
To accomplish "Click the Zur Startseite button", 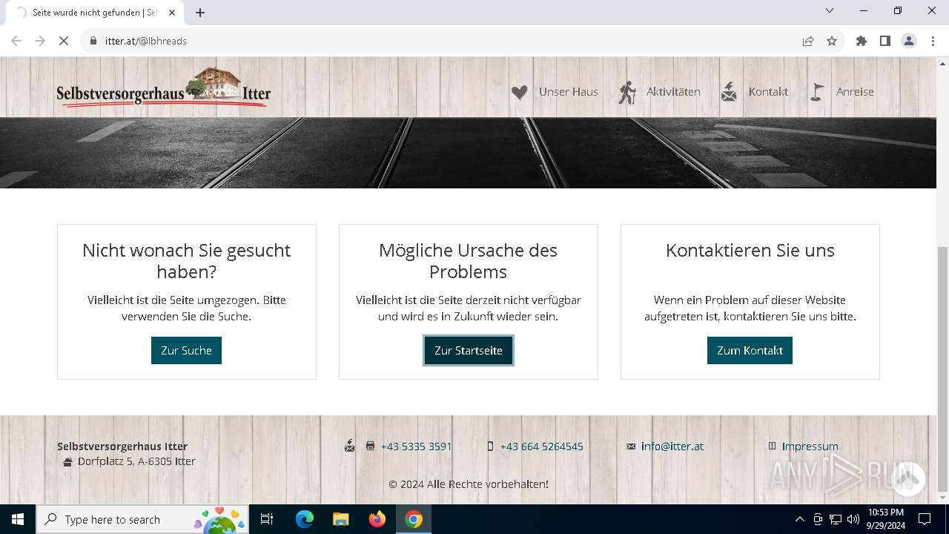I will (x=469, y=350).
